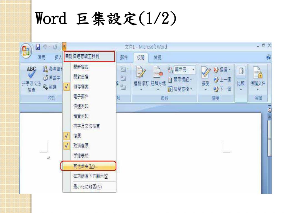Click the 同義字 thesaurus icon
The height and width of the screenshot is (213, 284).
click(x=45, y=78)
